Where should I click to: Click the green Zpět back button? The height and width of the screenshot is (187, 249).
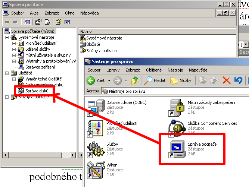pyautogui.click(x=96, y=80)
